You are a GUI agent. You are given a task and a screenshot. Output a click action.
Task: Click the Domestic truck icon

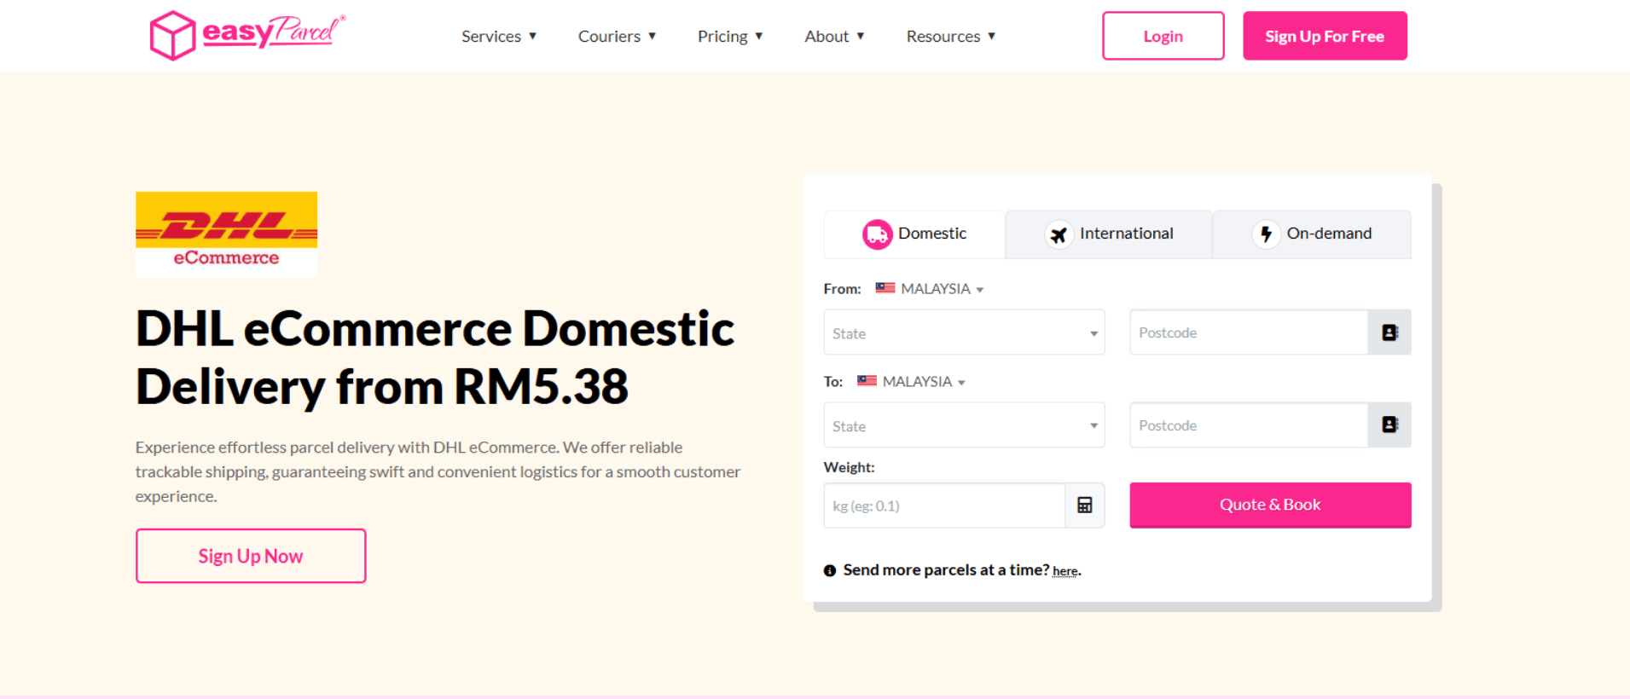(x=877, y=234)
